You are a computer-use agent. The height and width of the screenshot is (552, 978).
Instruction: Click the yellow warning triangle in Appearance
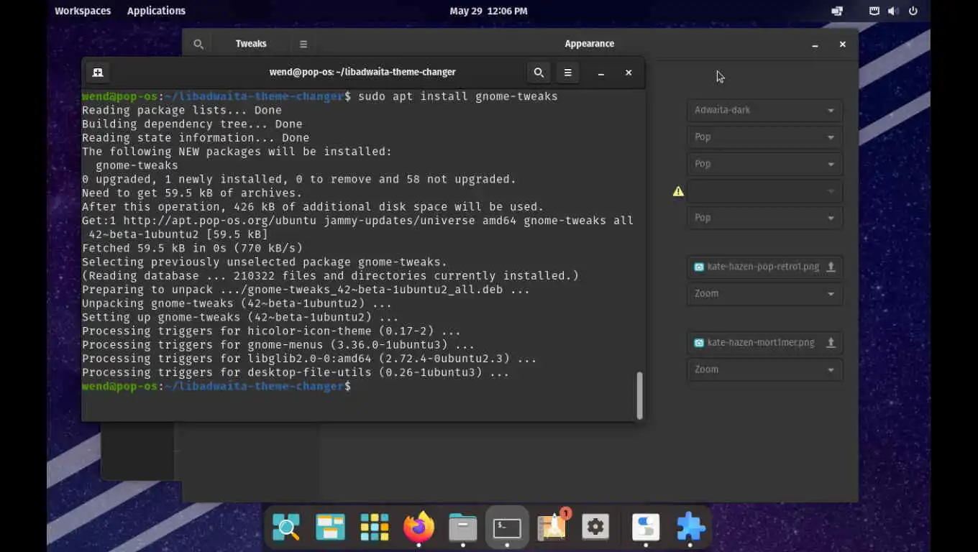pyautogui.click(x=678, y=191)
